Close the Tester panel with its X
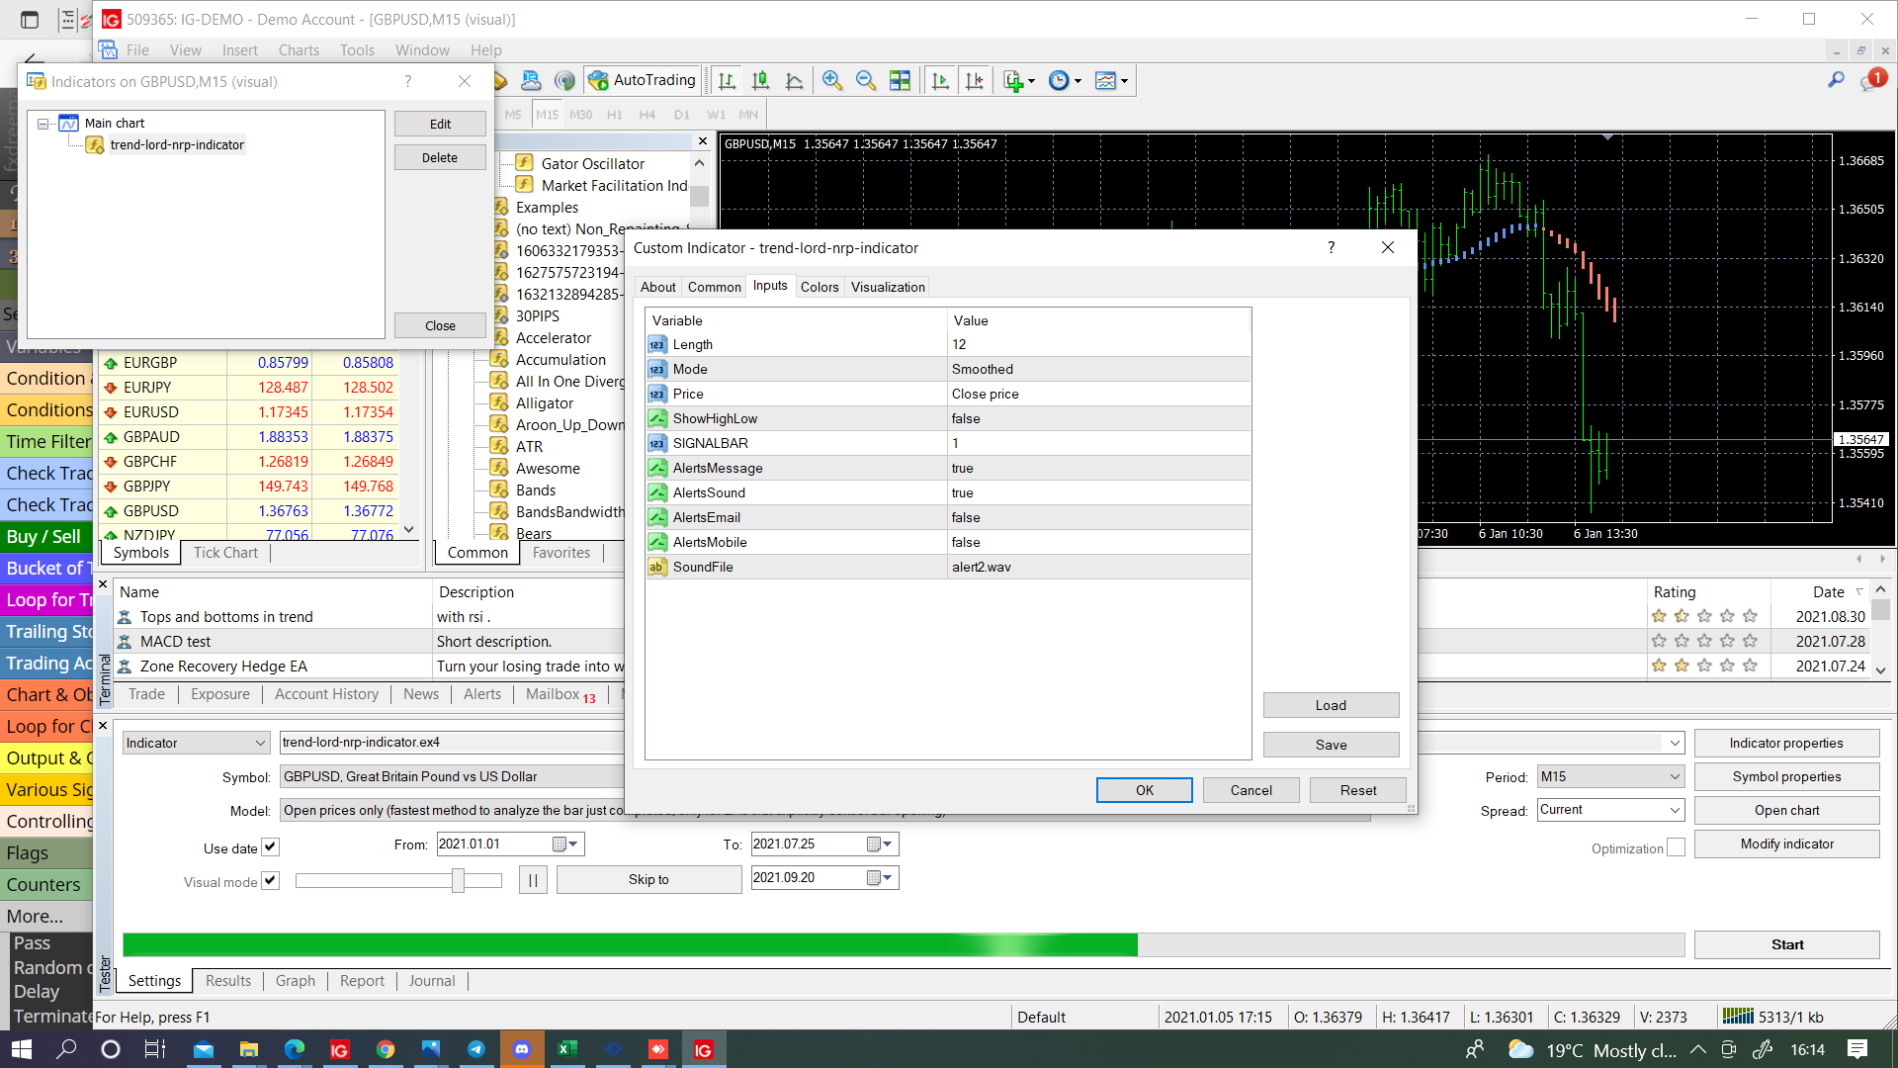 [x=103, y=726]
